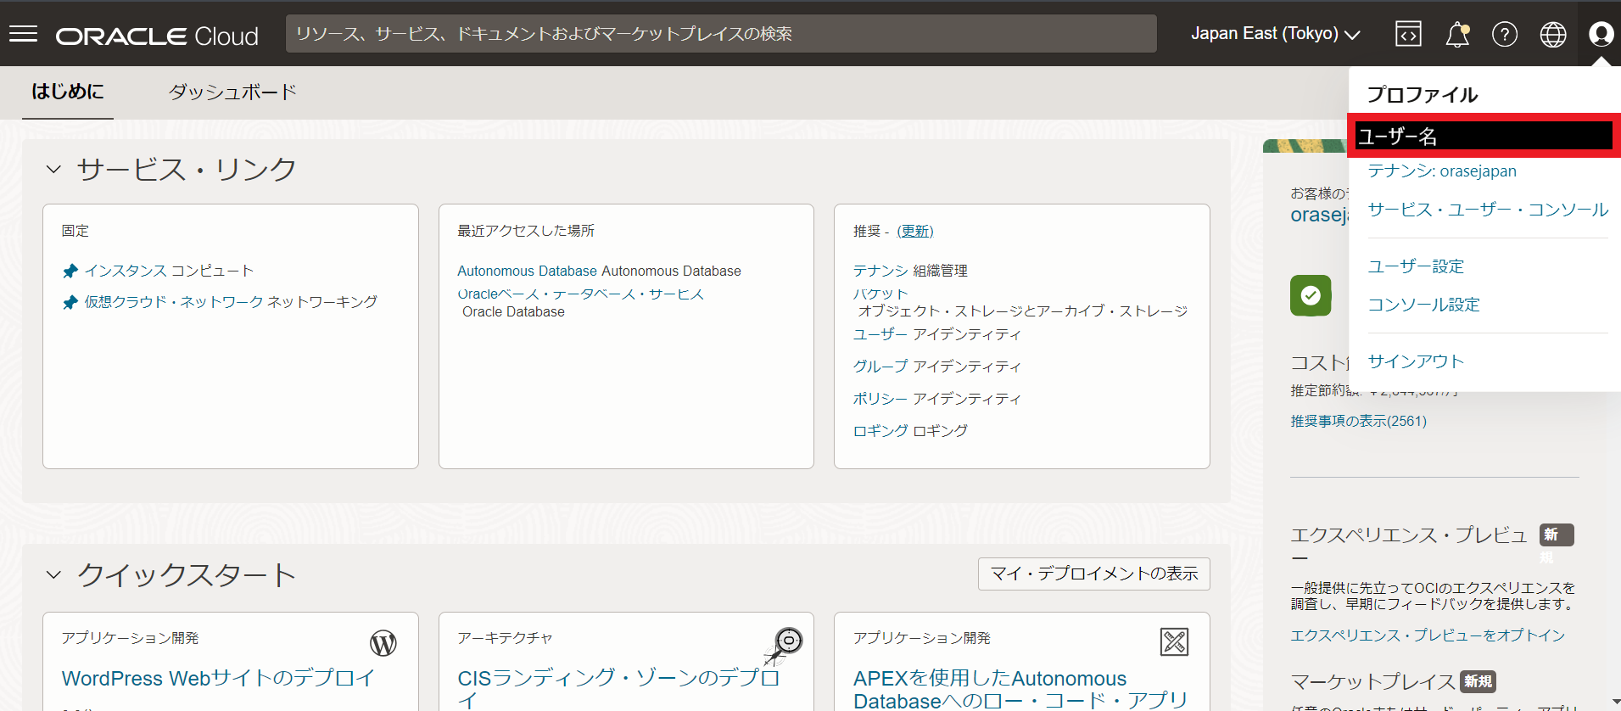The height and width of the screenshot is (711, 1621).
Task: Open the language globe menu
Action: click(x=1553, y=34)
